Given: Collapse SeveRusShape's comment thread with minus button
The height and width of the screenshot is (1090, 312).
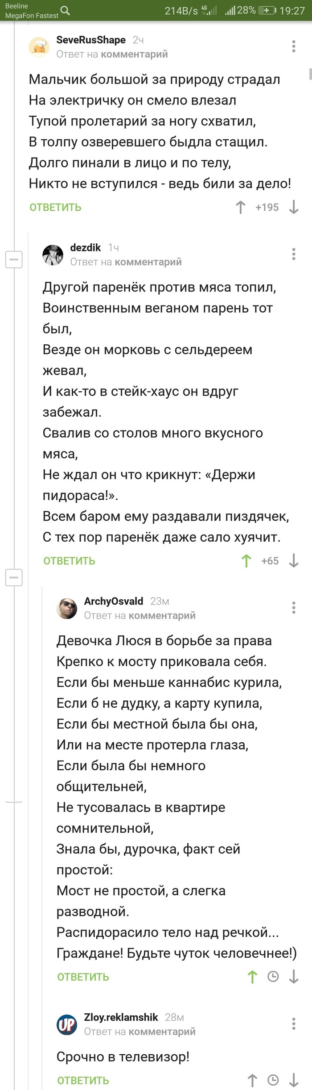Looking at the screenshot, I should click(x=14, y=259).
